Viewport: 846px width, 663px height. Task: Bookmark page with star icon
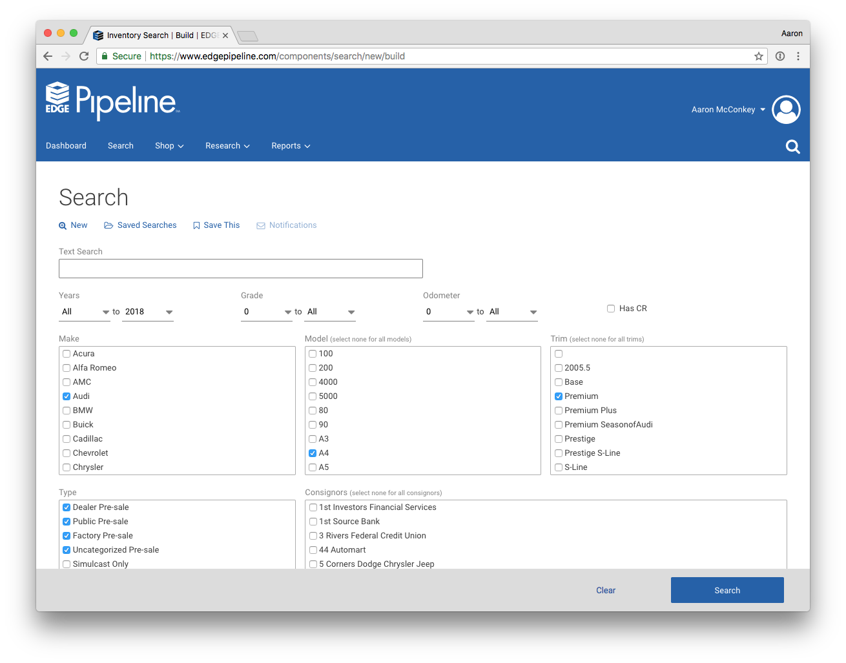[x=759, y=56]
